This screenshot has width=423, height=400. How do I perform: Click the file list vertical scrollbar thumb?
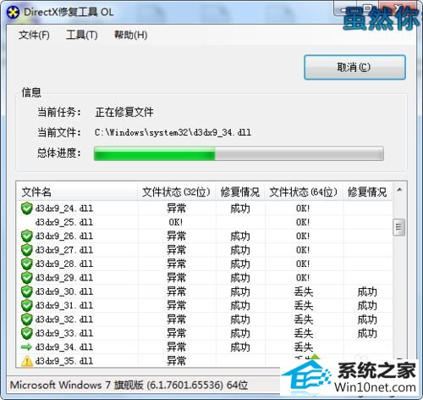click(x=398, y=227)
